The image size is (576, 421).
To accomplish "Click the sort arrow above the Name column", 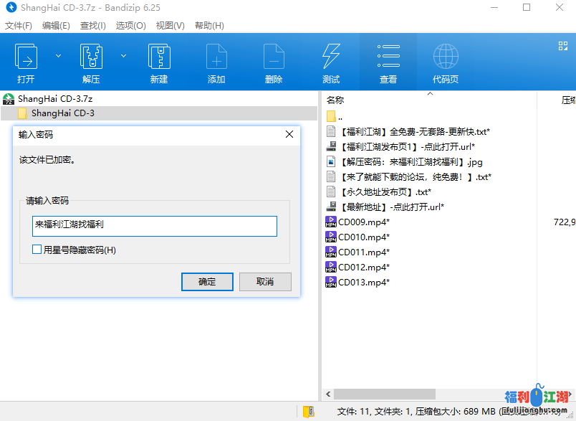I will click(x=430, y=94).
